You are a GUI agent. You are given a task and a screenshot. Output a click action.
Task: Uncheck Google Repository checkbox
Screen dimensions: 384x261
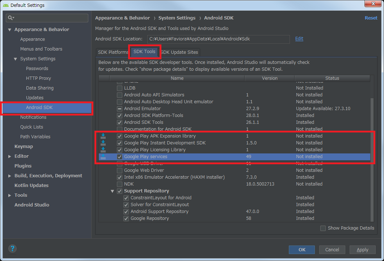click(x=126, y=218)
